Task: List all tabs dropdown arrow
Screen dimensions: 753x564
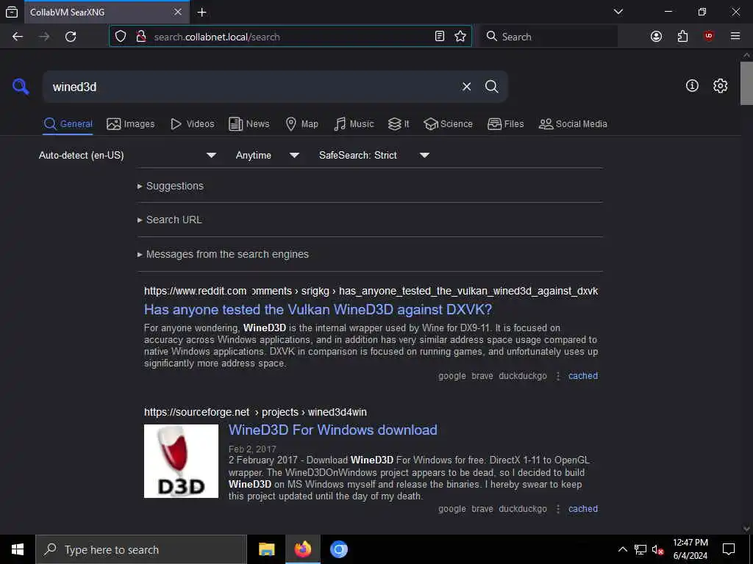Action: click(x=618, y=12)
